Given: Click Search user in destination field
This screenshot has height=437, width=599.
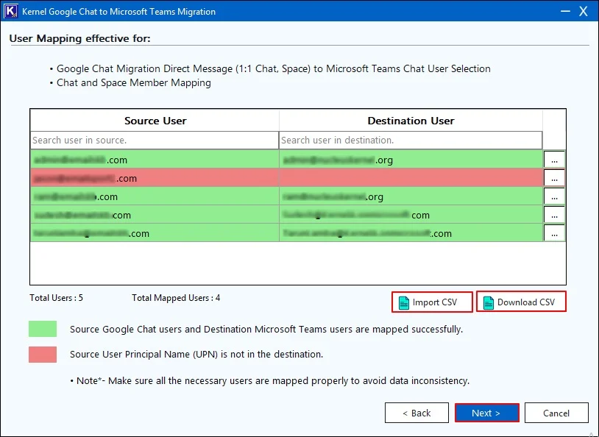Looking at the screenshot, I should pos(411,141).
